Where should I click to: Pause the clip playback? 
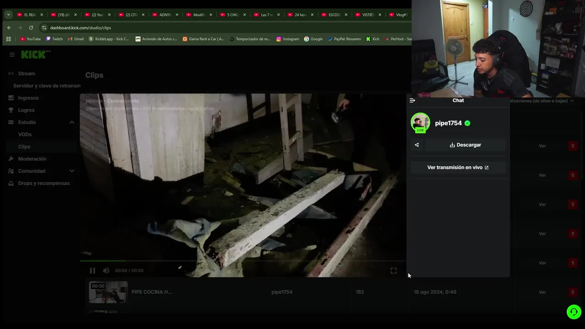(x=92, y=271)
